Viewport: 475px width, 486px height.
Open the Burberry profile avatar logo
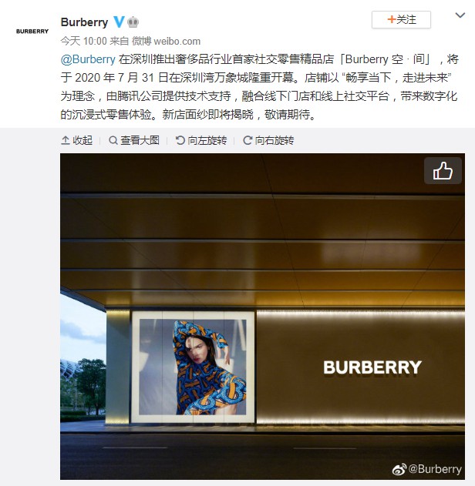[32, 31]
